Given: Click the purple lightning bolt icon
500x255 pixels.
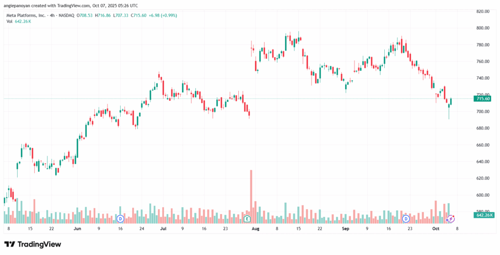Looking at the screenshot, I should click(x=450, y=218).
